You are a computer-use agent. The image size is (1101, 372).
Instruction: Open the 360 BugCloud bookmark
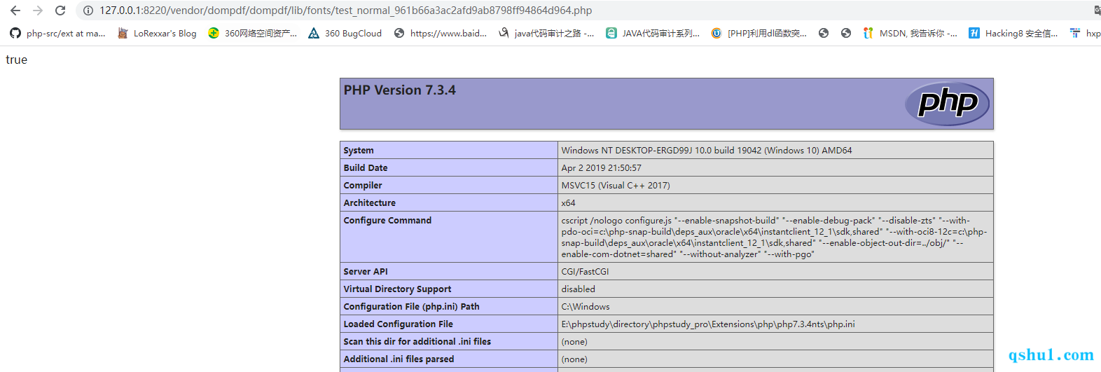coord(345,33)
